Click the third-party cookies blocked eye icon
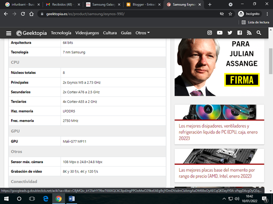 pyautogui.click(x=221, y=14)
